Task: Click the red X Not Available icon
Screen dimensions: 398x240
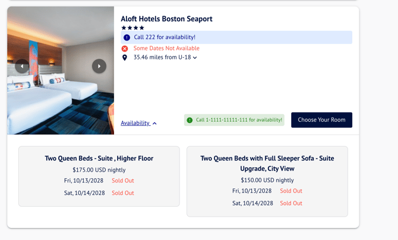Action: [125, 49]
